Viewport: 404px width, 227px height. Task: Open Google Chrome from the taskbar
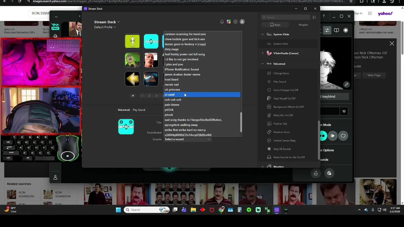pyautogui.click(x=221, y=210)
